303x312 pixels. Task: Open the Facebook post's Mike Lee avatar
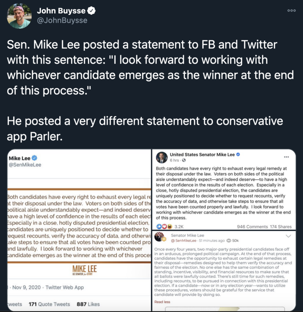pyautogui.click(x=162, y=157)
